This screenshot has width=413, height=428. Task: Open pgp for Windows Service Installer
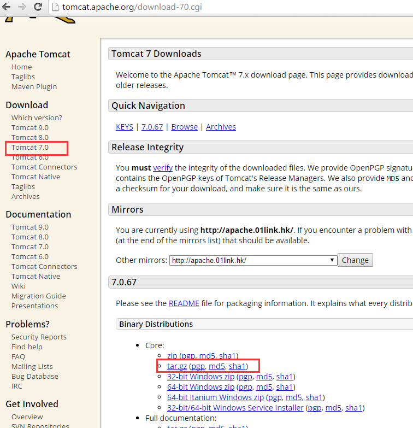[x=315, y=408]
